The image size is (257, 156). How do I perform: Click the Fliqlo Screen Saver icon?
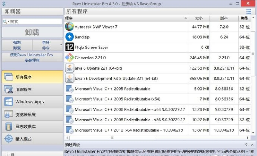(69, 47)
